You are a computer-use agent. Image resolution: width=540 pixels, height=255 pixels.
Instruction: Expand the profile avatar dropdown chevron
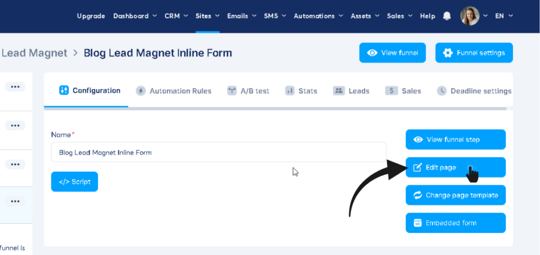coord(486,16)
